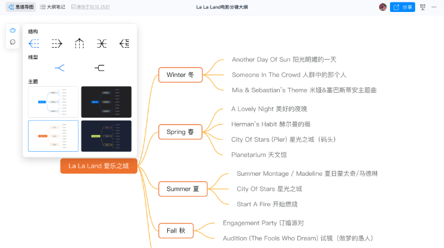Click City Of Stars 星光之城 under Summer

coord(269,189)
